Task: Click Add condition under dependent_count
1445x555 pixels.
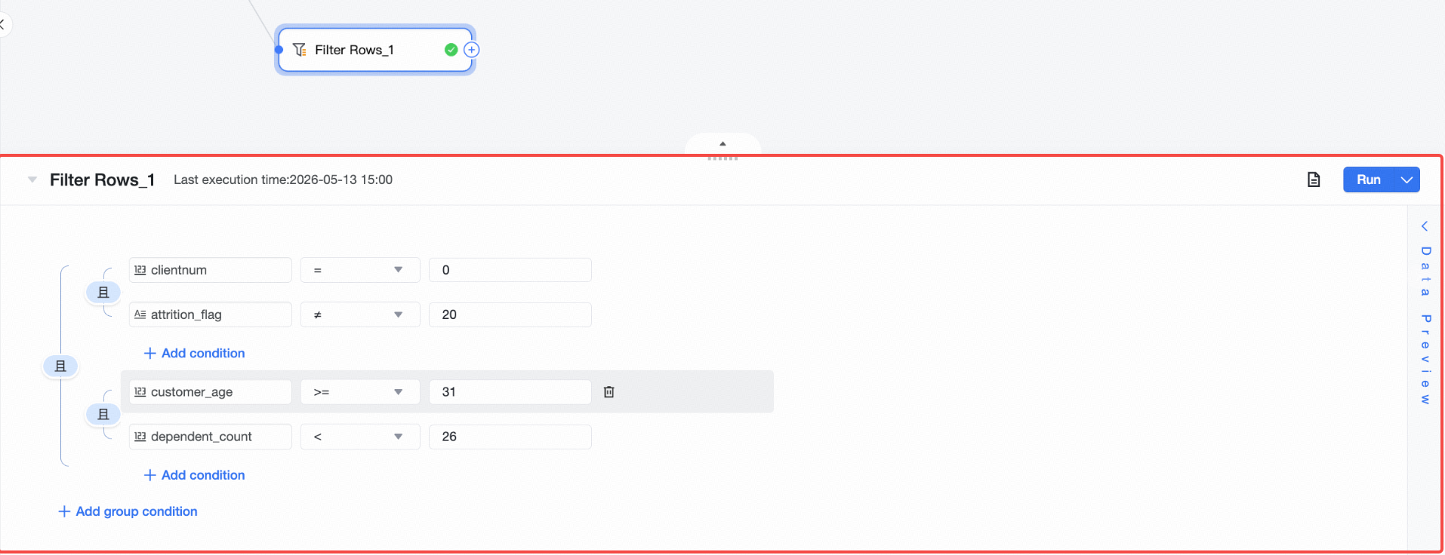Action: (195, 475)
